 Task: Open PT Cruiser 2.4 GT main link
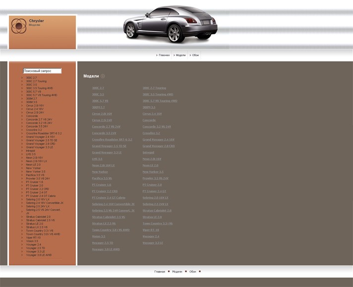(x=155, y=191)
